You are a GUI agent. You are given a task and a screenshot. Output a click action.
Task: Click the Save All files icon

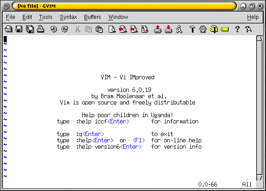click(30, 29)
